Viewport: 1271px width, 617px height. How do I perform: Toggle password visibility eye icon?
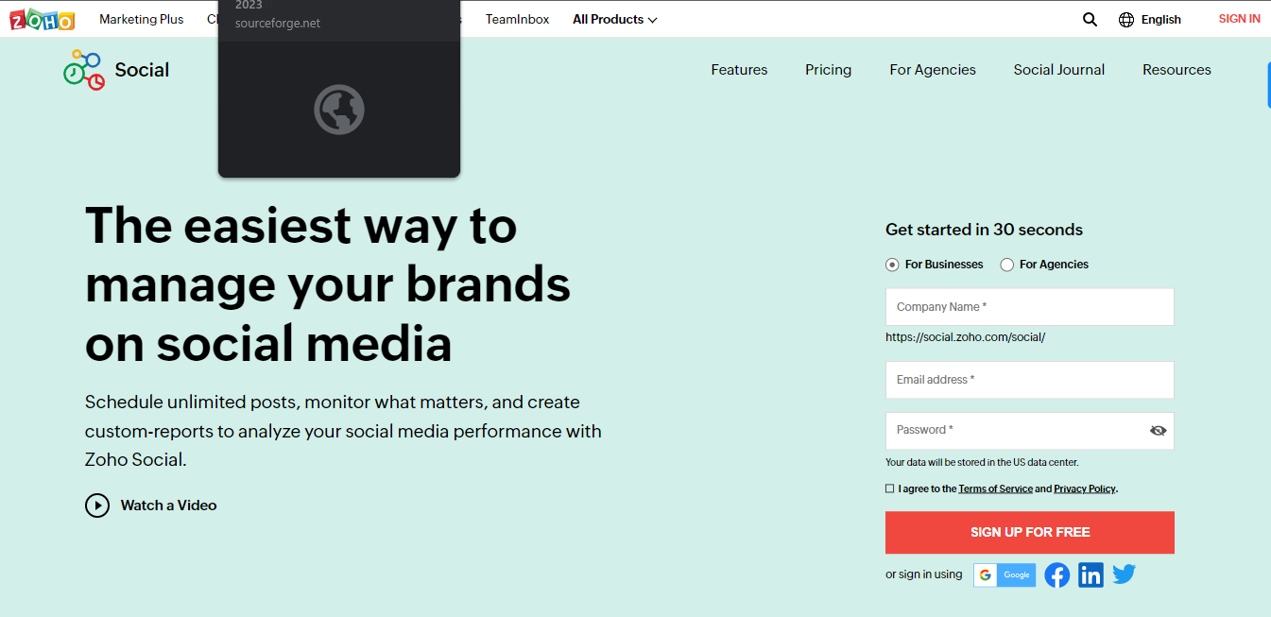pyautogui.click(x=1158, y=431)
